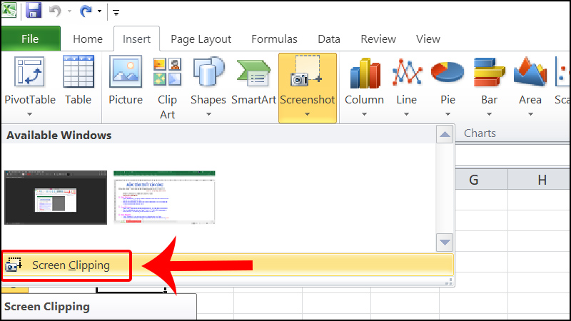This screenshot has width=571, height=321.
Task: Open the Column chart dropdown
Action: coord(364,113)
